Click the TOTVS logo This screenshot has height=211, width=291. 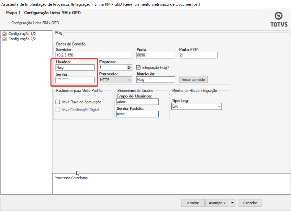click(x=279, y=19)
